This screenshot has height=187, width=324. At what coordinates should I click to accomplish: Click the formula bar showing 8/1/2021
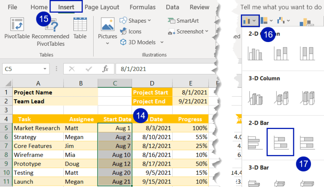click(x=165, y=69)
